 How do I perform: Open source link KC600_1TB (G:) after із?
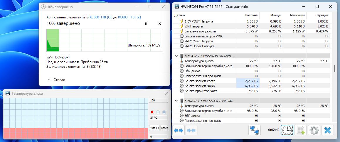pyautogui.click(x=101, y=17)
